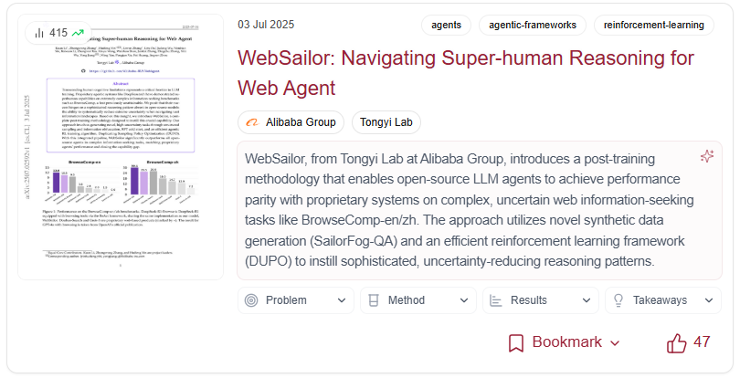The image size is (740, 378).
Task: Click the sparkle AI summary icon
Action: tap(706, 156)
